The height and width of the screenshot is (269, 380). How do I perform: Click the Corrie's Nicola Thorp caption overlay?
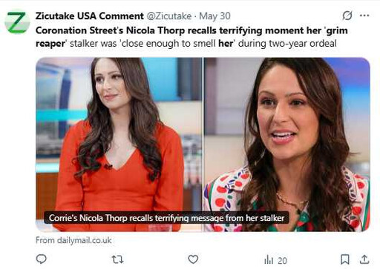tap(166, 218)
